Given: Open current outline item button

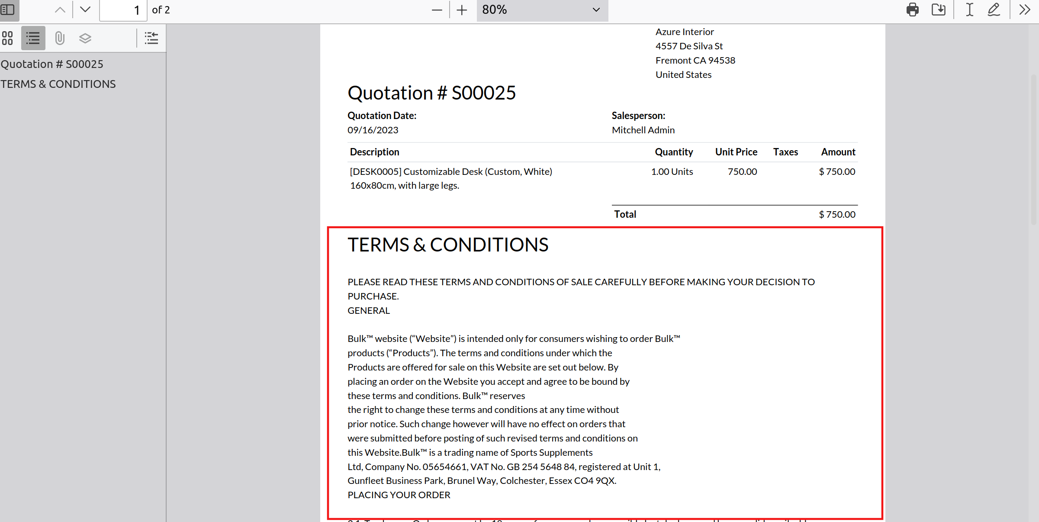Looking at the screenshot, I should pyautogui.click(x=151, y=38).
